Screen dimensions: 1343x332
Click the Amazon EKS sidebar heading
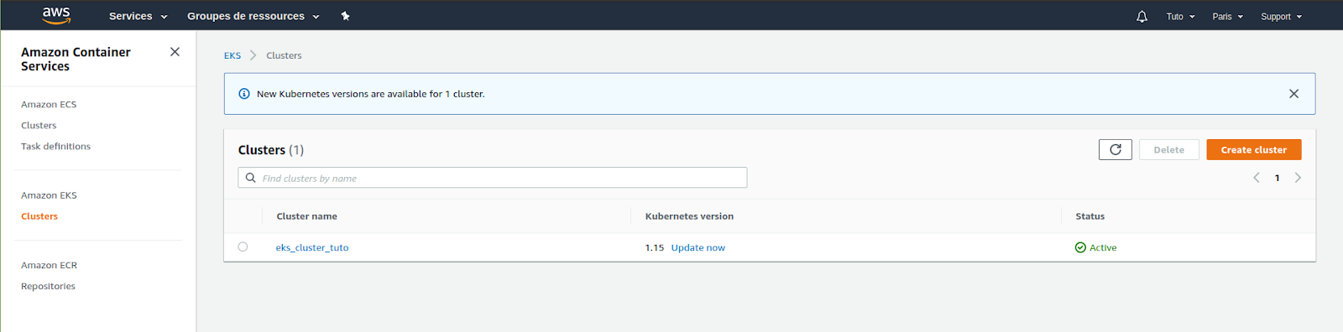[x=49, y=195]
